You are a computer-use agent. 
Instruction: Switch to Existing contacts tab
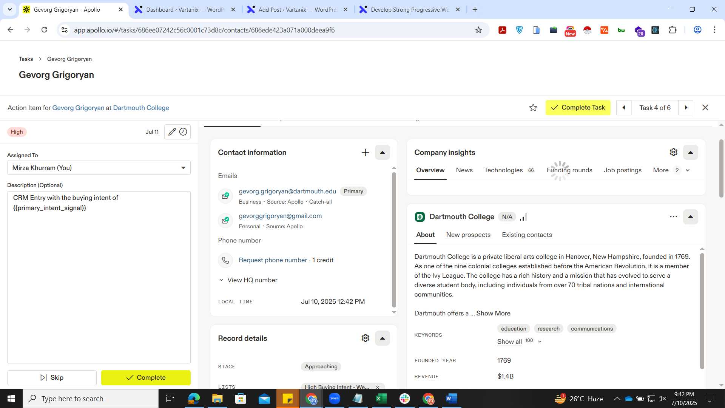coord(527,235)
